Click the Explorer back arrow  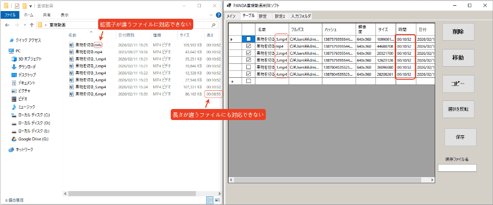pos(6,24)
